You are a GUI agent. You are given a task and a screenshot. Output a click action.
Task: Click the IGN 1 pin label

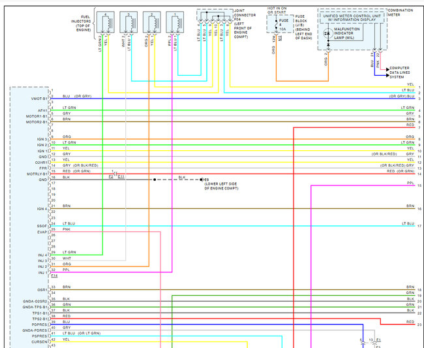42,151
